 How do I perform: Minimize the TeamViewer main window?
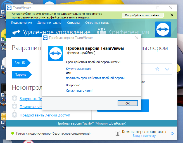[145, 8]
